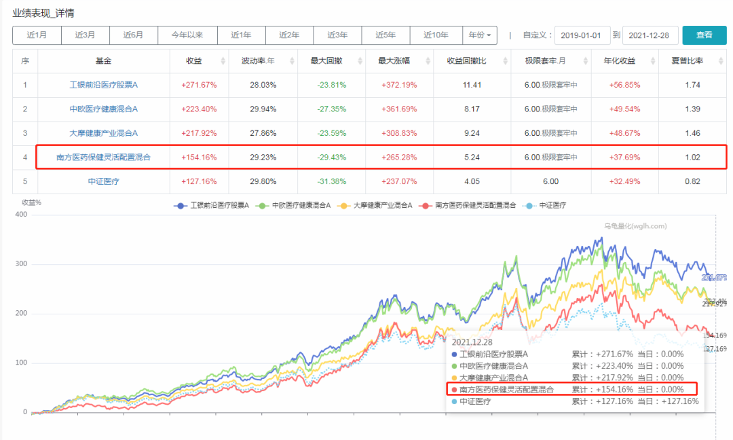Click the 1.46 Sharpe ratio cell

tap(693, 133)
